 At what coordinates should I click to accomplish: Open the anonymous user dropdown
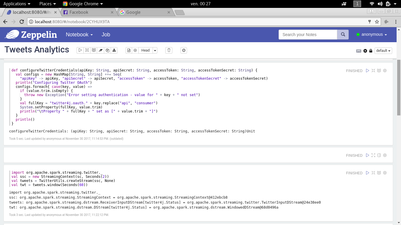tap(372, 35)
